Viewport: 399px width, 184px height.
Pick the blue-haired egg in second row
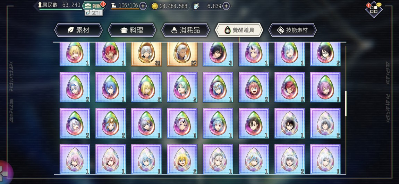(x=110, y=87)
